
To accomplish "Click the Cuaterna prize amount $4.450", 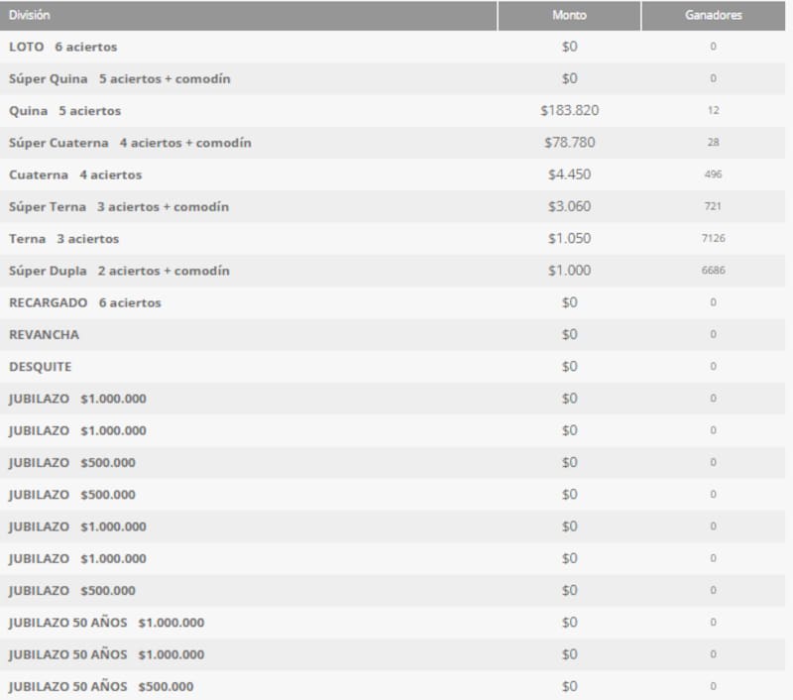I will [x=569, y=175].
